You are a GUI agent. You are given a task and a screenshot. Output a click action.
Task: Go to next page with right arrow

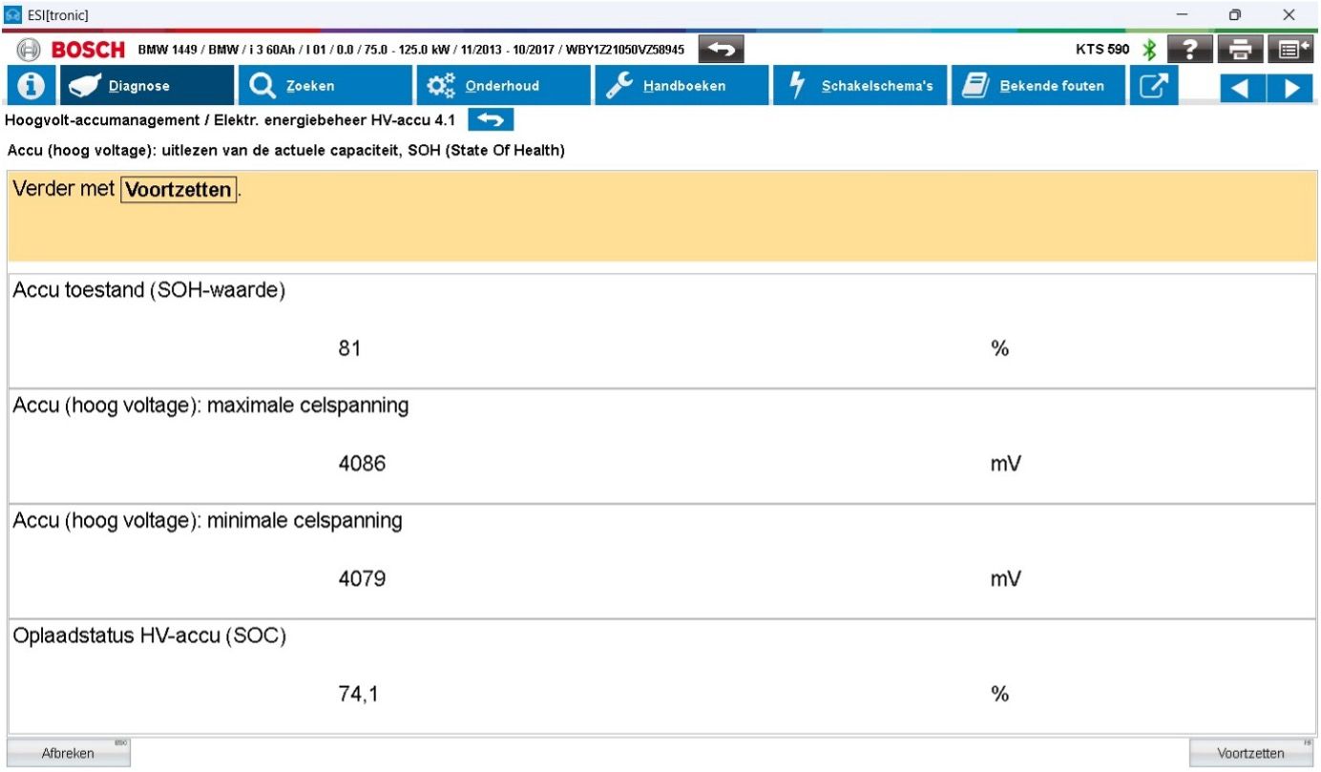[x=1290, y=88]
